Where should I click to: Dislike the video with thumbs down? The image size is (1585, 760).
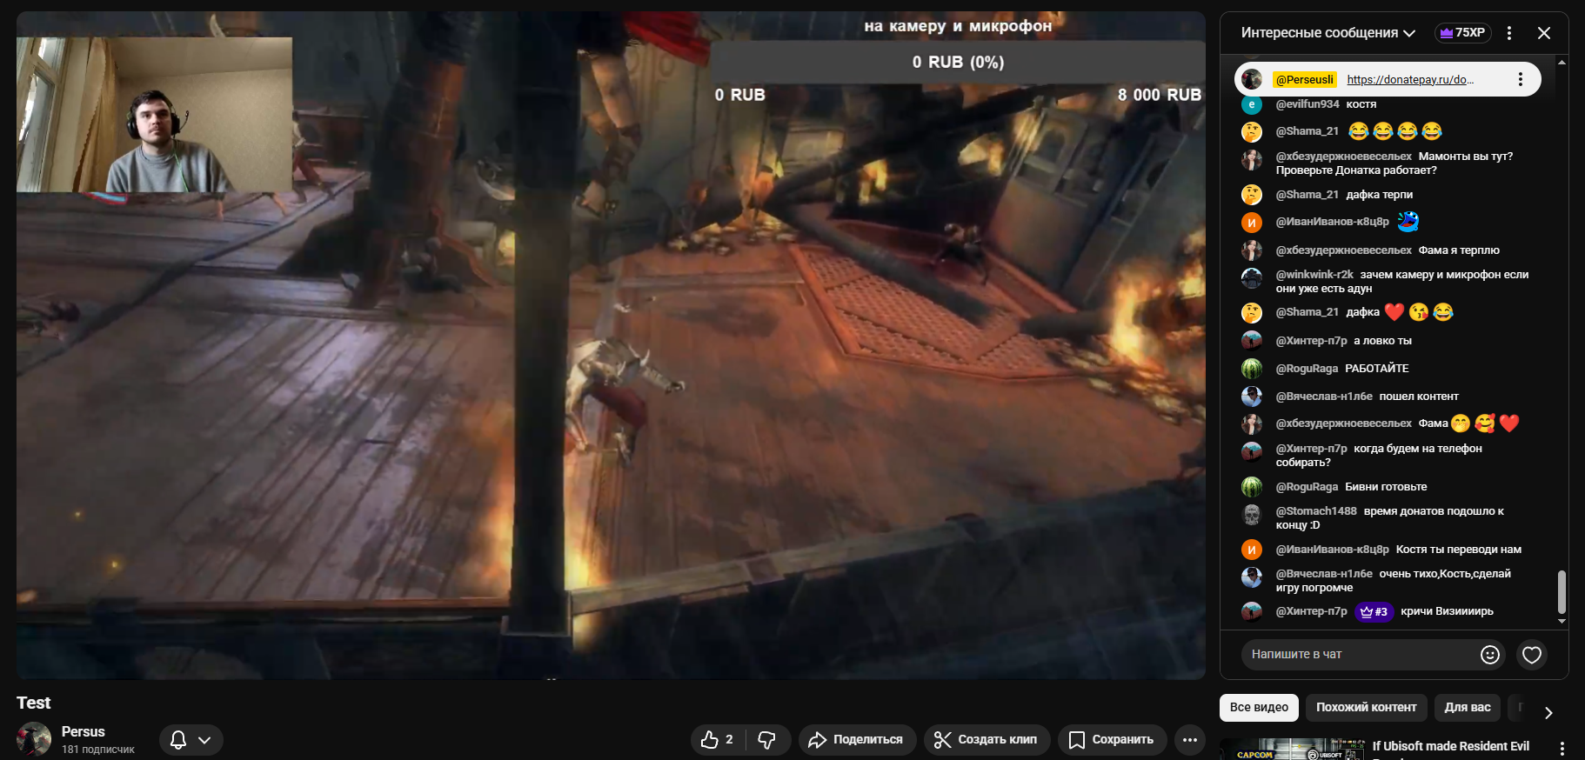click(x=767, y=740)
